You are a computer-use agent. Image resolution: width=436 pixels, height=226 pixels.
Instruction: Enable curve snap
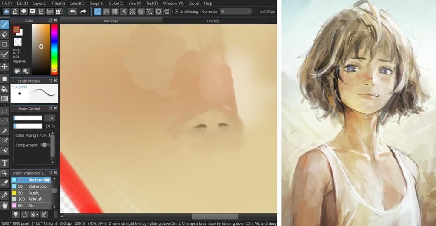tap(149, 11)
